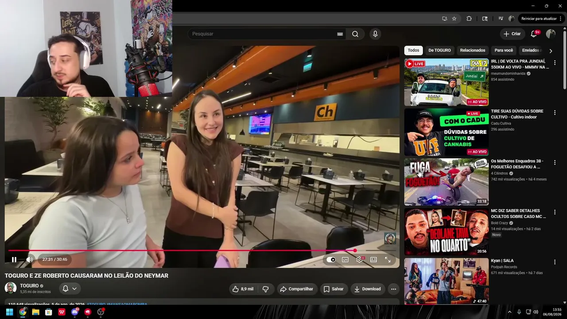Open the on-screen keyboard icon in the search box

click(x=340, y=34)
